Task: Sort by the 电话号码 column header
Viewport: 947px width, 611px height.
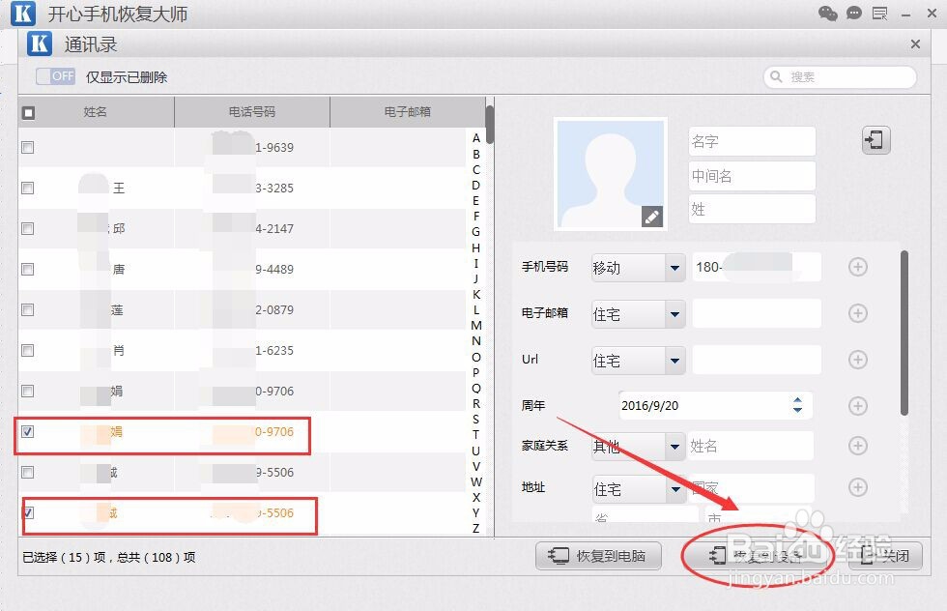Action: 251,111
